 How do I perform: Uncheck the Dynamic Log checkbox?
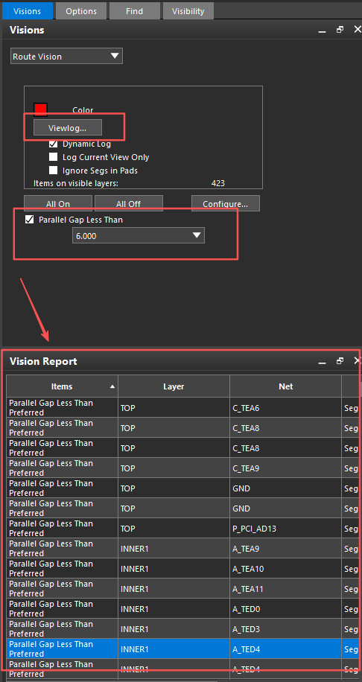53,144
